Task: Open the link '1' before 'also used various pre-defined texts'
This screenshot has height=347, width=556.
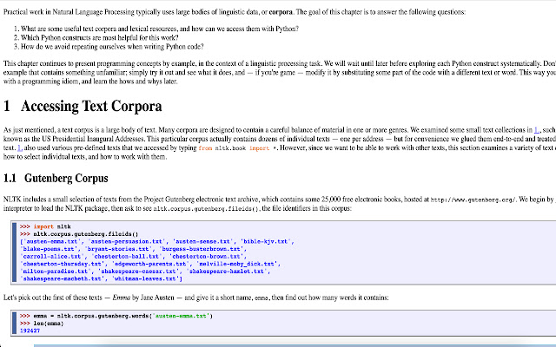Action: 19,148
